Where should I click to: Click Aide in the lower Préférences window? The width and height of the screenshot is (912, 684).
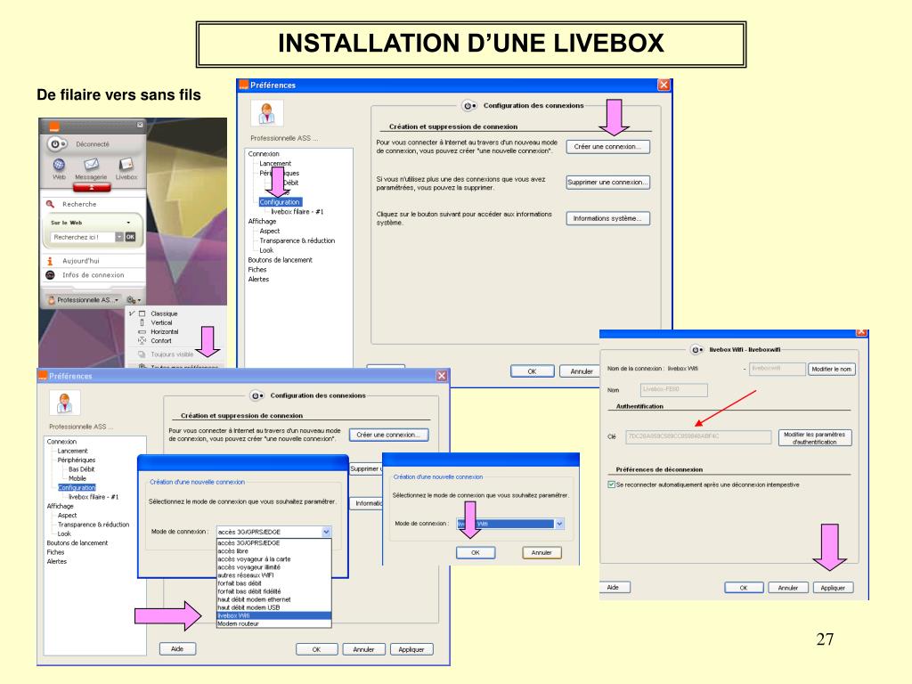(177, 648)
